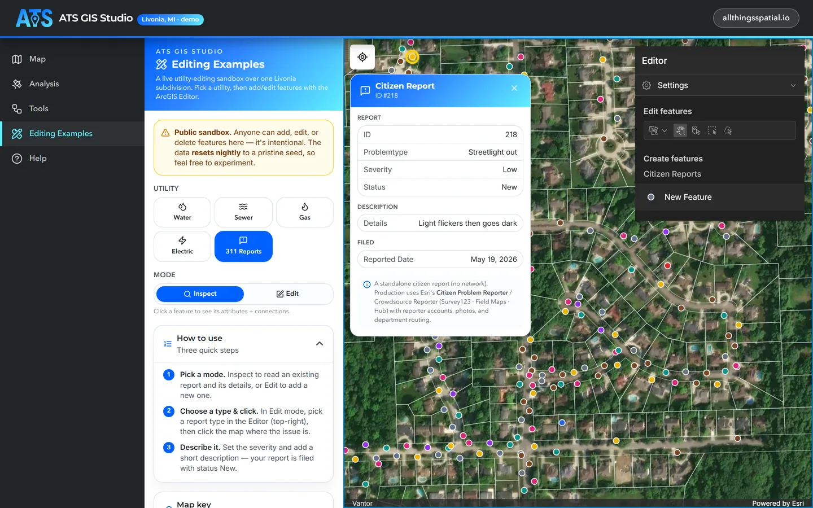Choose the New Feature template under Citizen Reports
This screenshot has height=508, width=813.
pos(720,197)
